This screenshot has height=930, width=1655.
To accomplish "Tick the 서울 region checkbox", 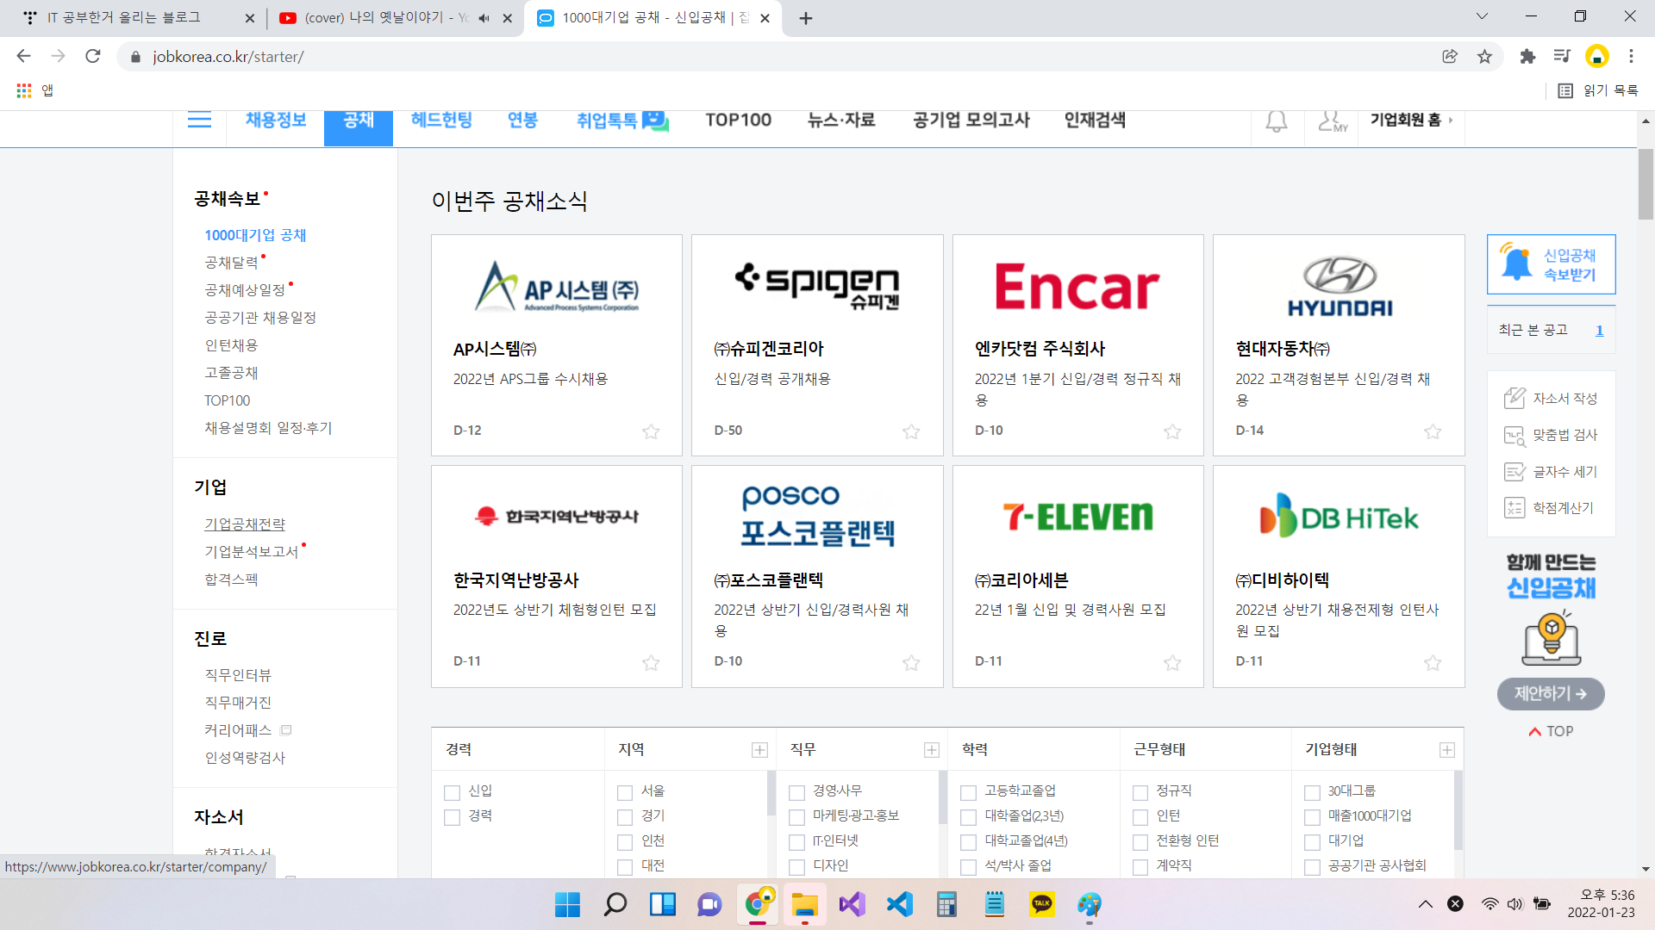I will pos(625,792).
